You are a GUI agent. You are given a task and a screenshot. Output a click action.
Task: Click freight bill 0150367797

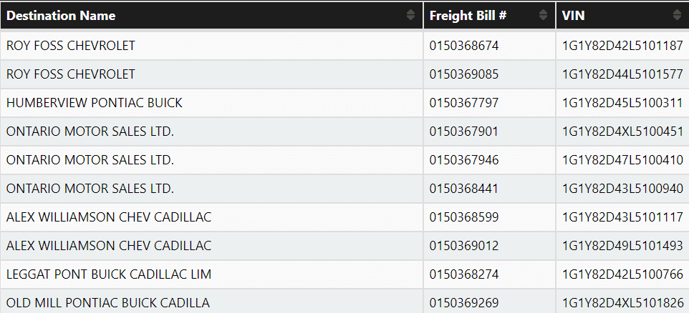coord(464,103)
